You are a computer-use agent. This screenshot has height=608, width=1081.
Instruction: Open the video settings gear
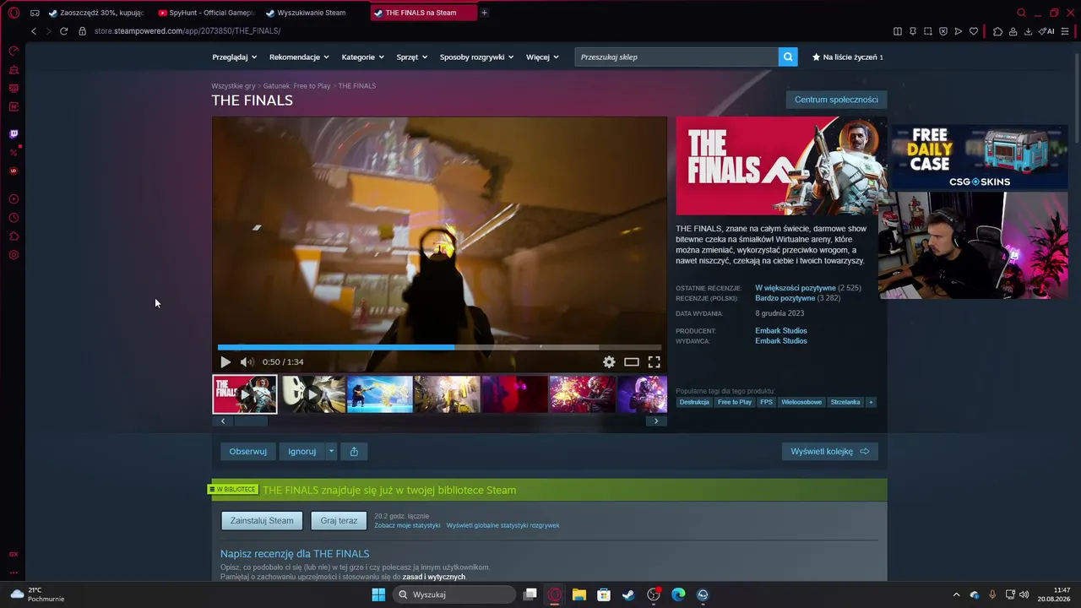(609, 362)
